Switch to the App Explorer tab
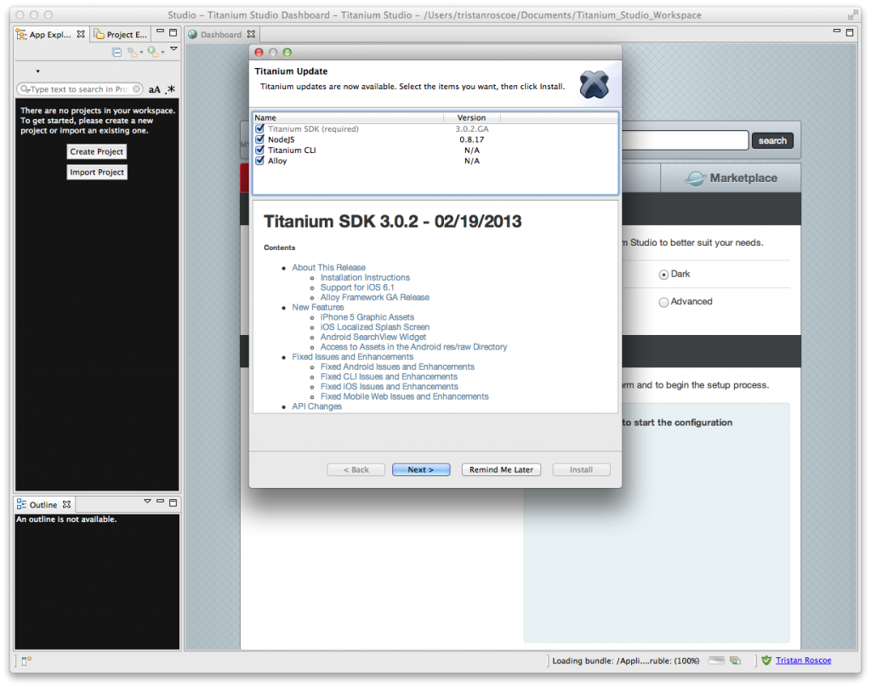Image resolution: width=871 pixels, height=687 pixels. pos(50,34)
